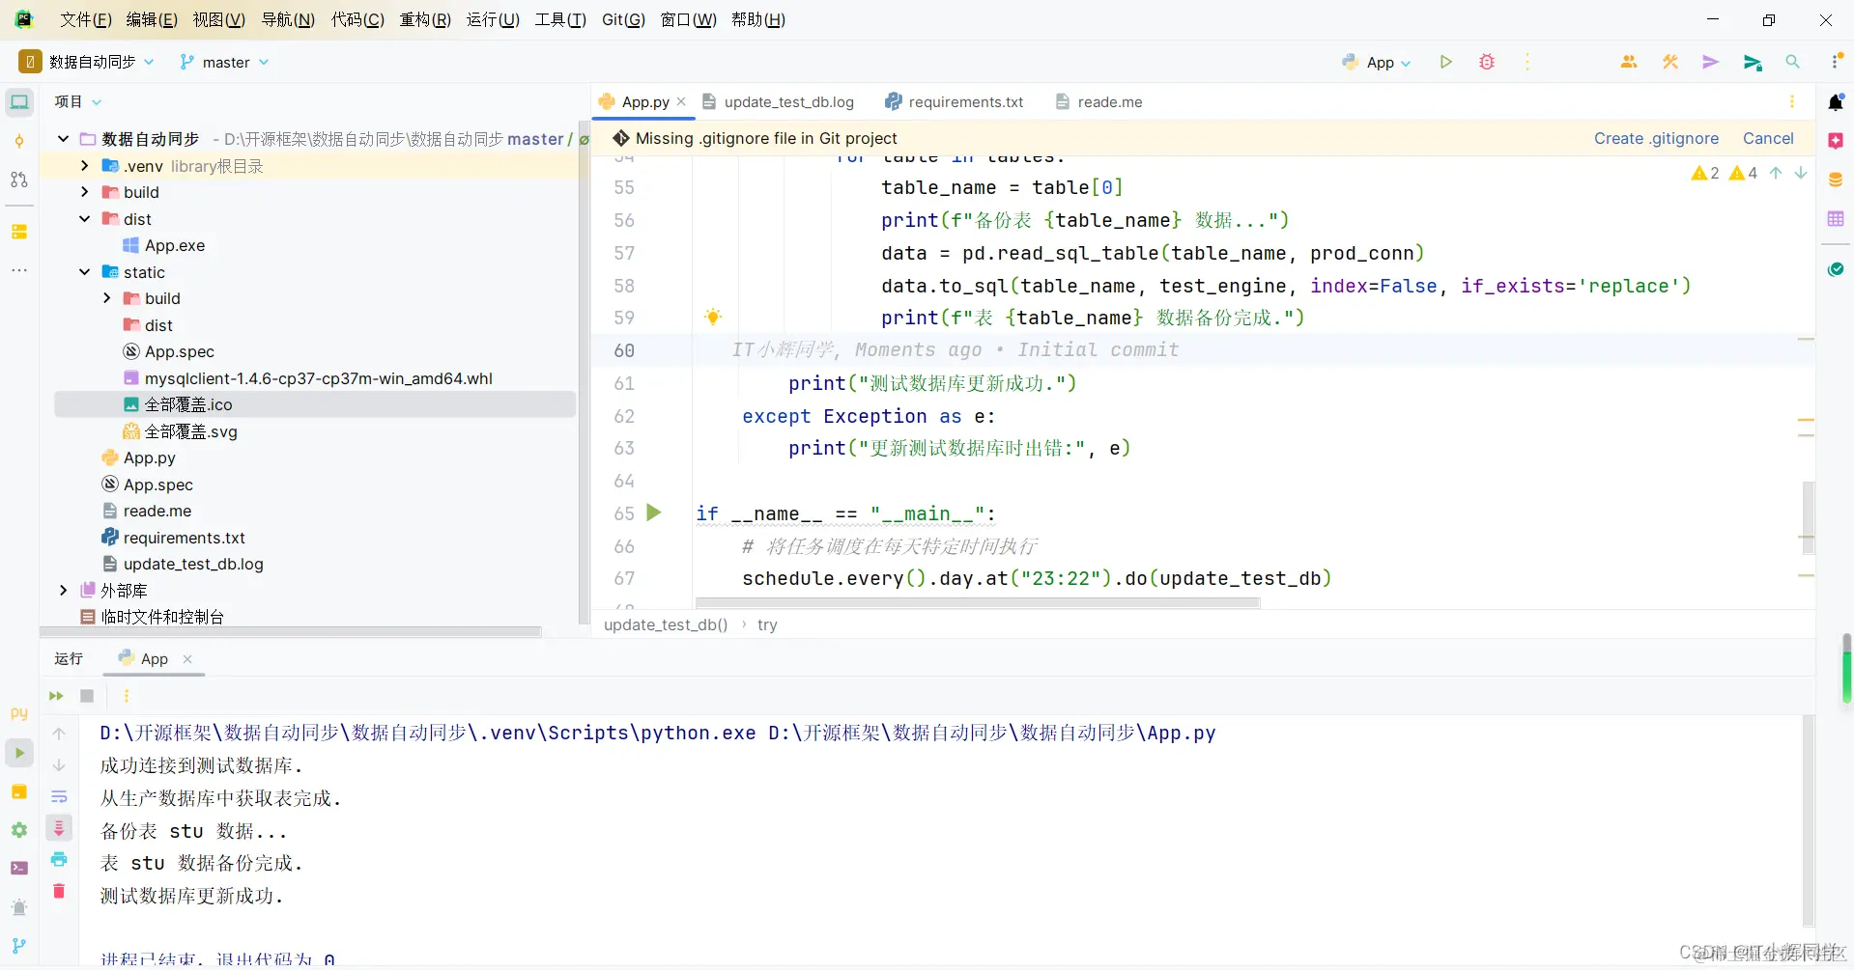Open the 重构(R) menu
The width and height of the screenshot is (1854, 970).
point(425,19)
